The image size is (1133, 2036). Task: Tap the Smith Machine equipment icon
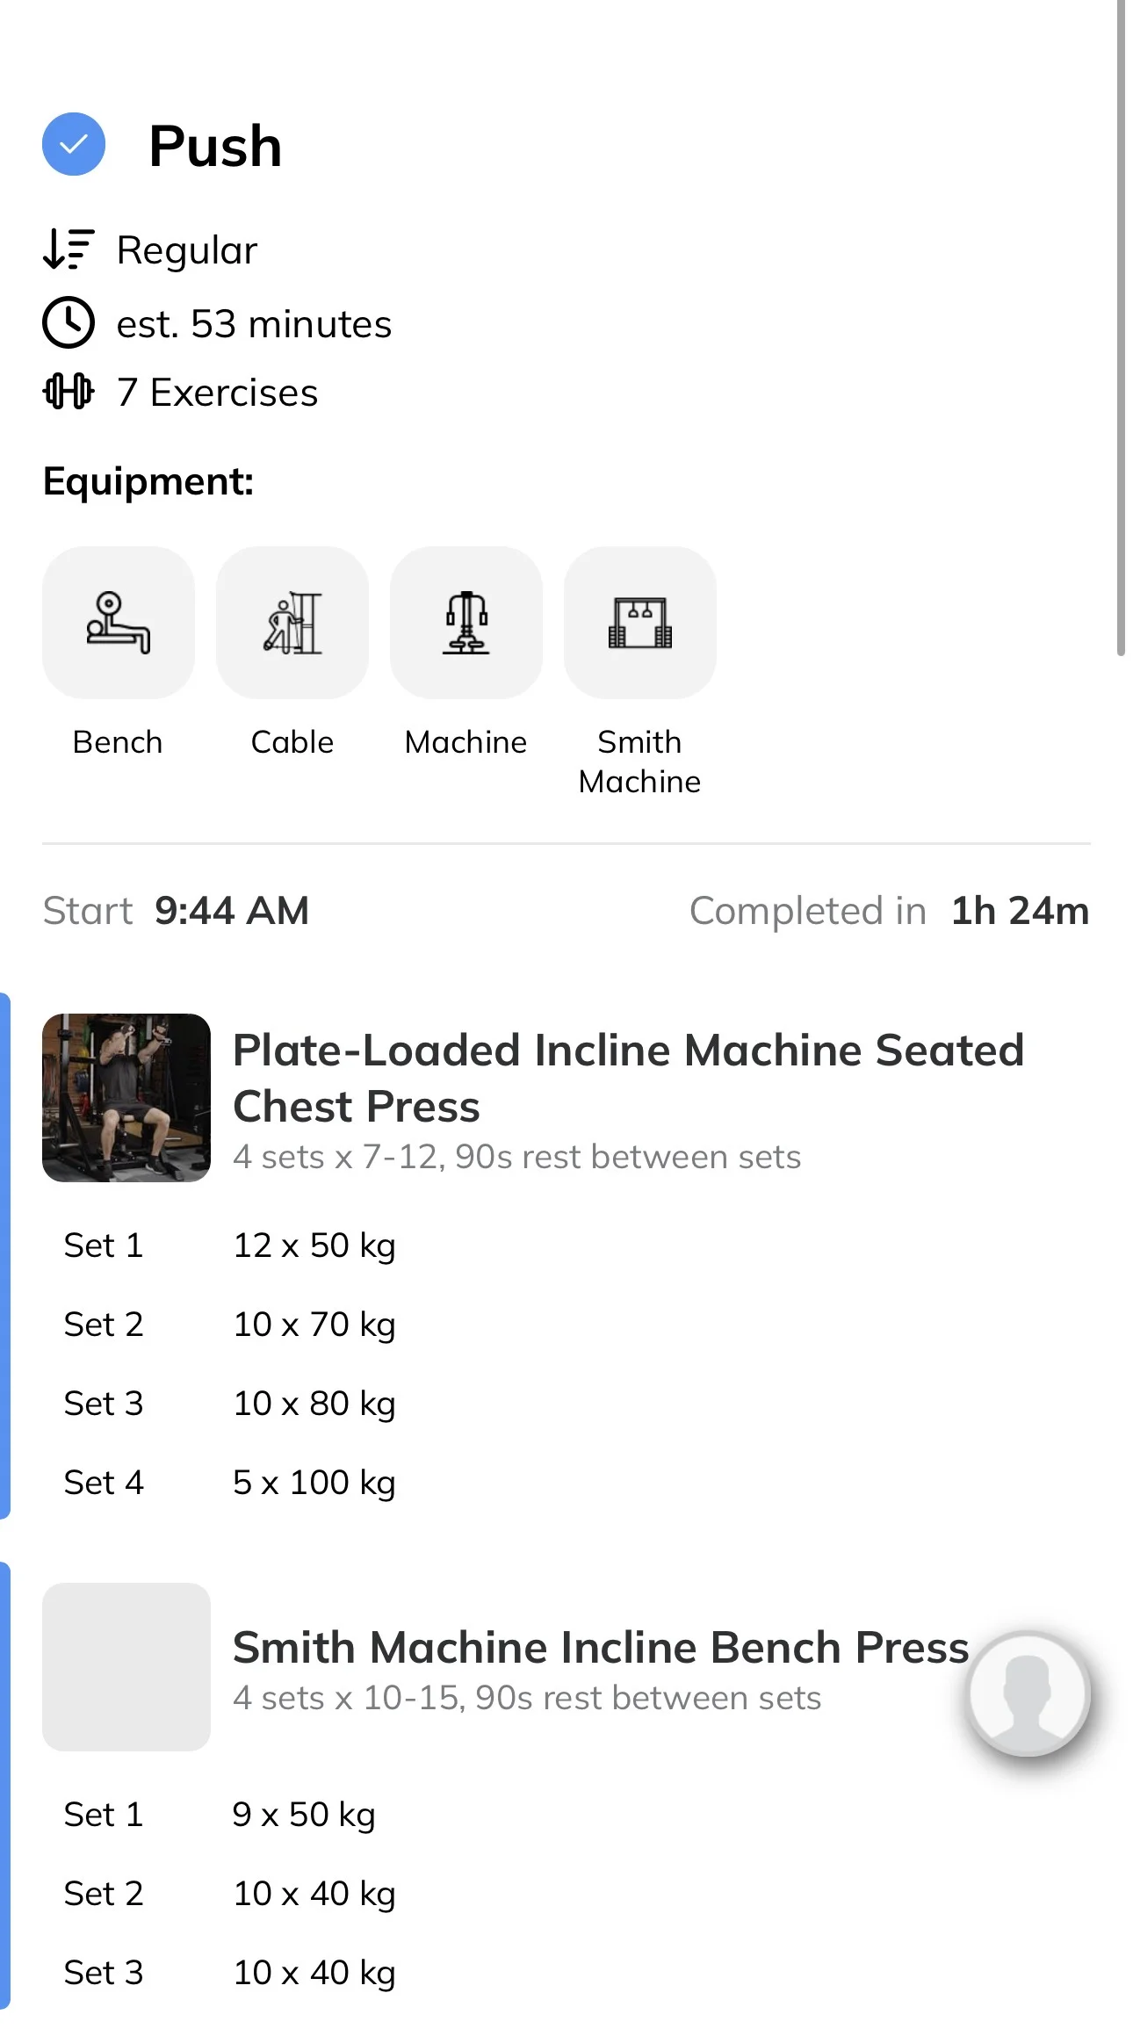coord(640,623)
